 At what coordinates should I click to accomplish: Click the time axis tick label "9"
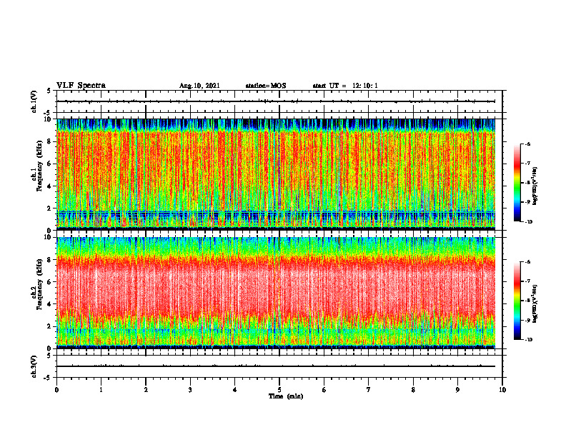tap(457, 390)
